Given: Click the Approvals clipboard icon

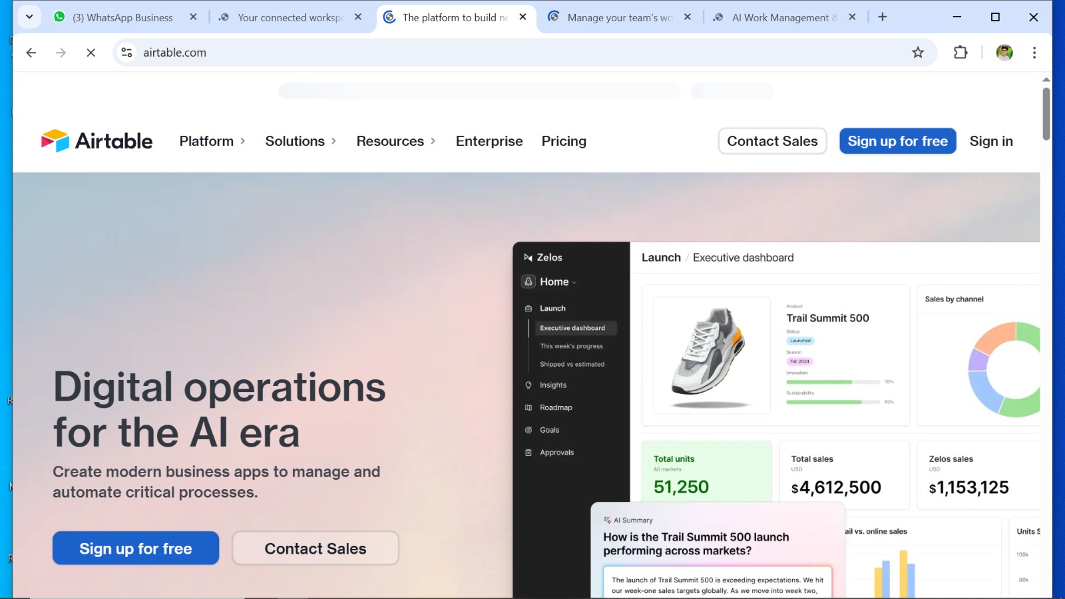Looking at the screenshot, I should pos(529,453).
